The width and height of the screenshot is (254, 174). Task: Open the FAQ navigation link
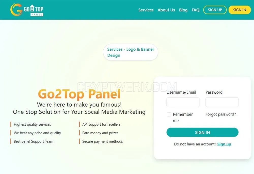tap(196, 10)
